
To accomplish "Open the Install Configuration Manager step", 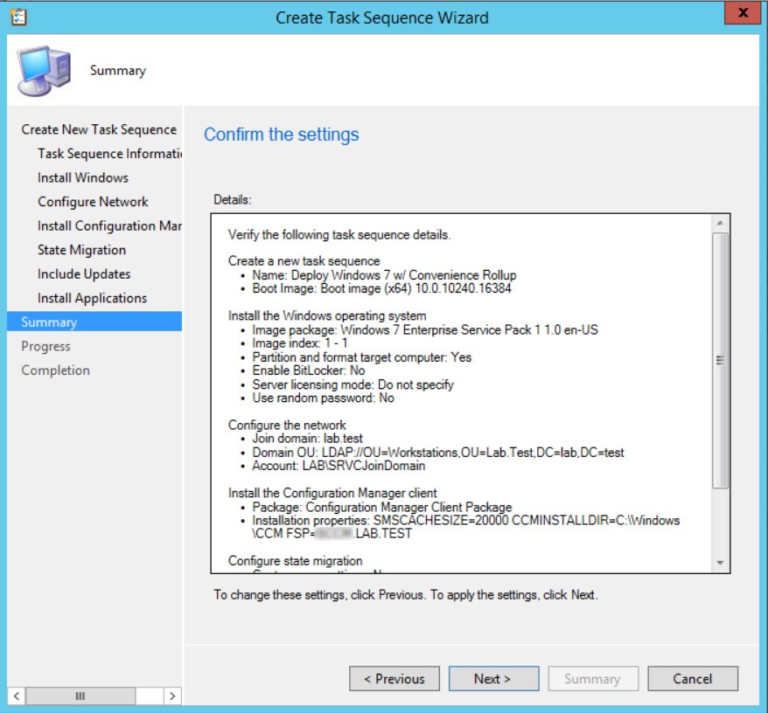I will (x=109, y=225).
